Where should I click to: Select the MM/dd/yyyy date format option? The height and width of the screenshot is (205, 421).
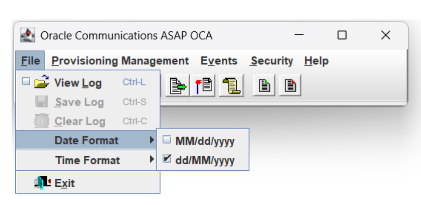(203, 141)
